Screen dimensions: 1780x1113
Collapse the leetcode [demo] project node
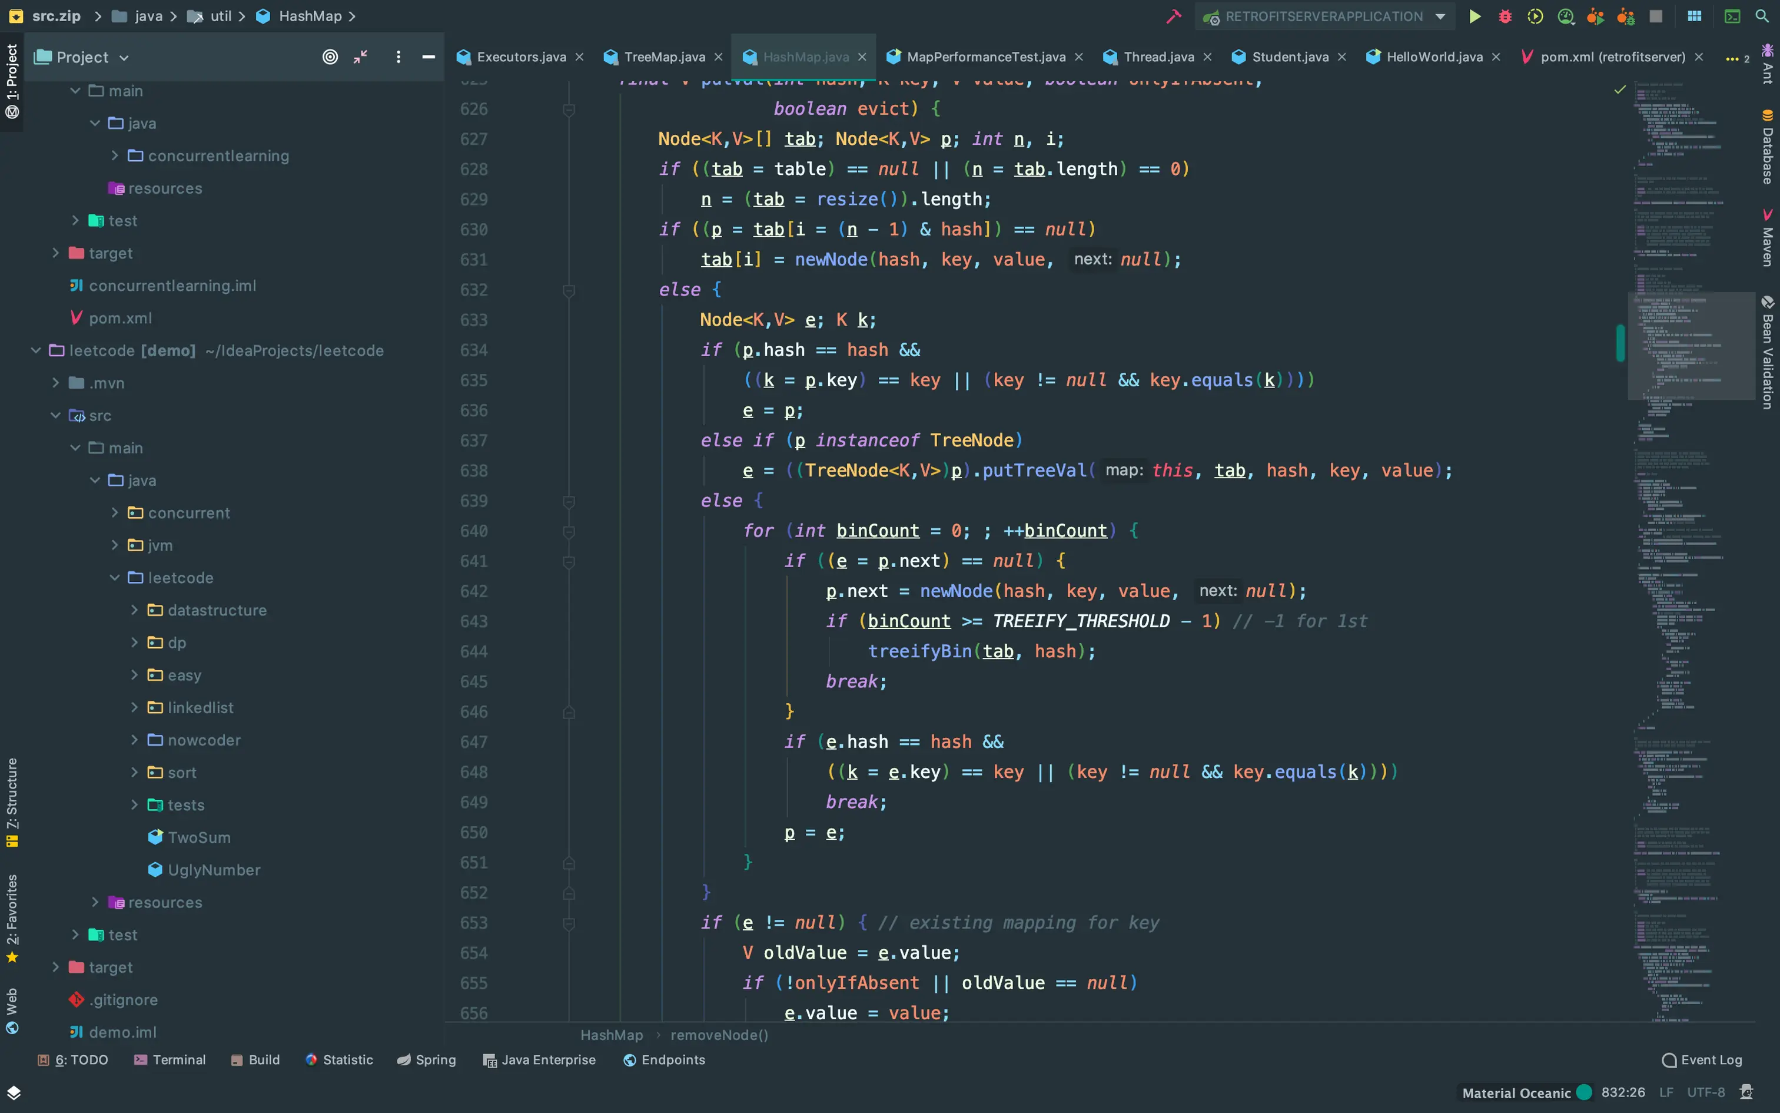point(35,350)
